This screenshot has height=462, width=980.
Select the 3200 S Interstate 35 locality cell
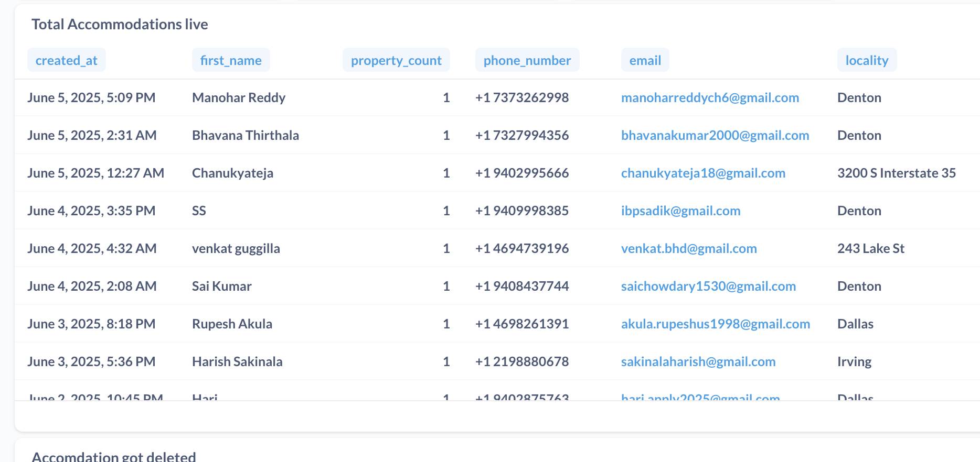897,173
